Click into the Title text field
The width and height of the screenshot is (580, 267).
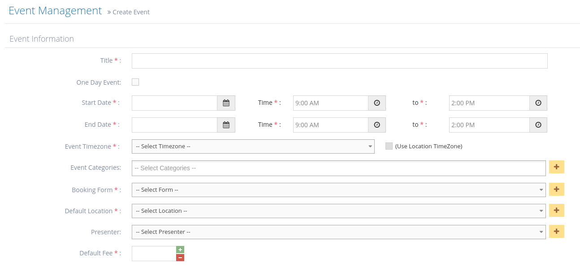pyautogui.click(x=339, y=61)
